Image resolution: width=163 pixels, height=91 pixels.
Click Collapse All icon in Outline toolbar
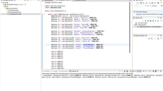pos(145,21)
